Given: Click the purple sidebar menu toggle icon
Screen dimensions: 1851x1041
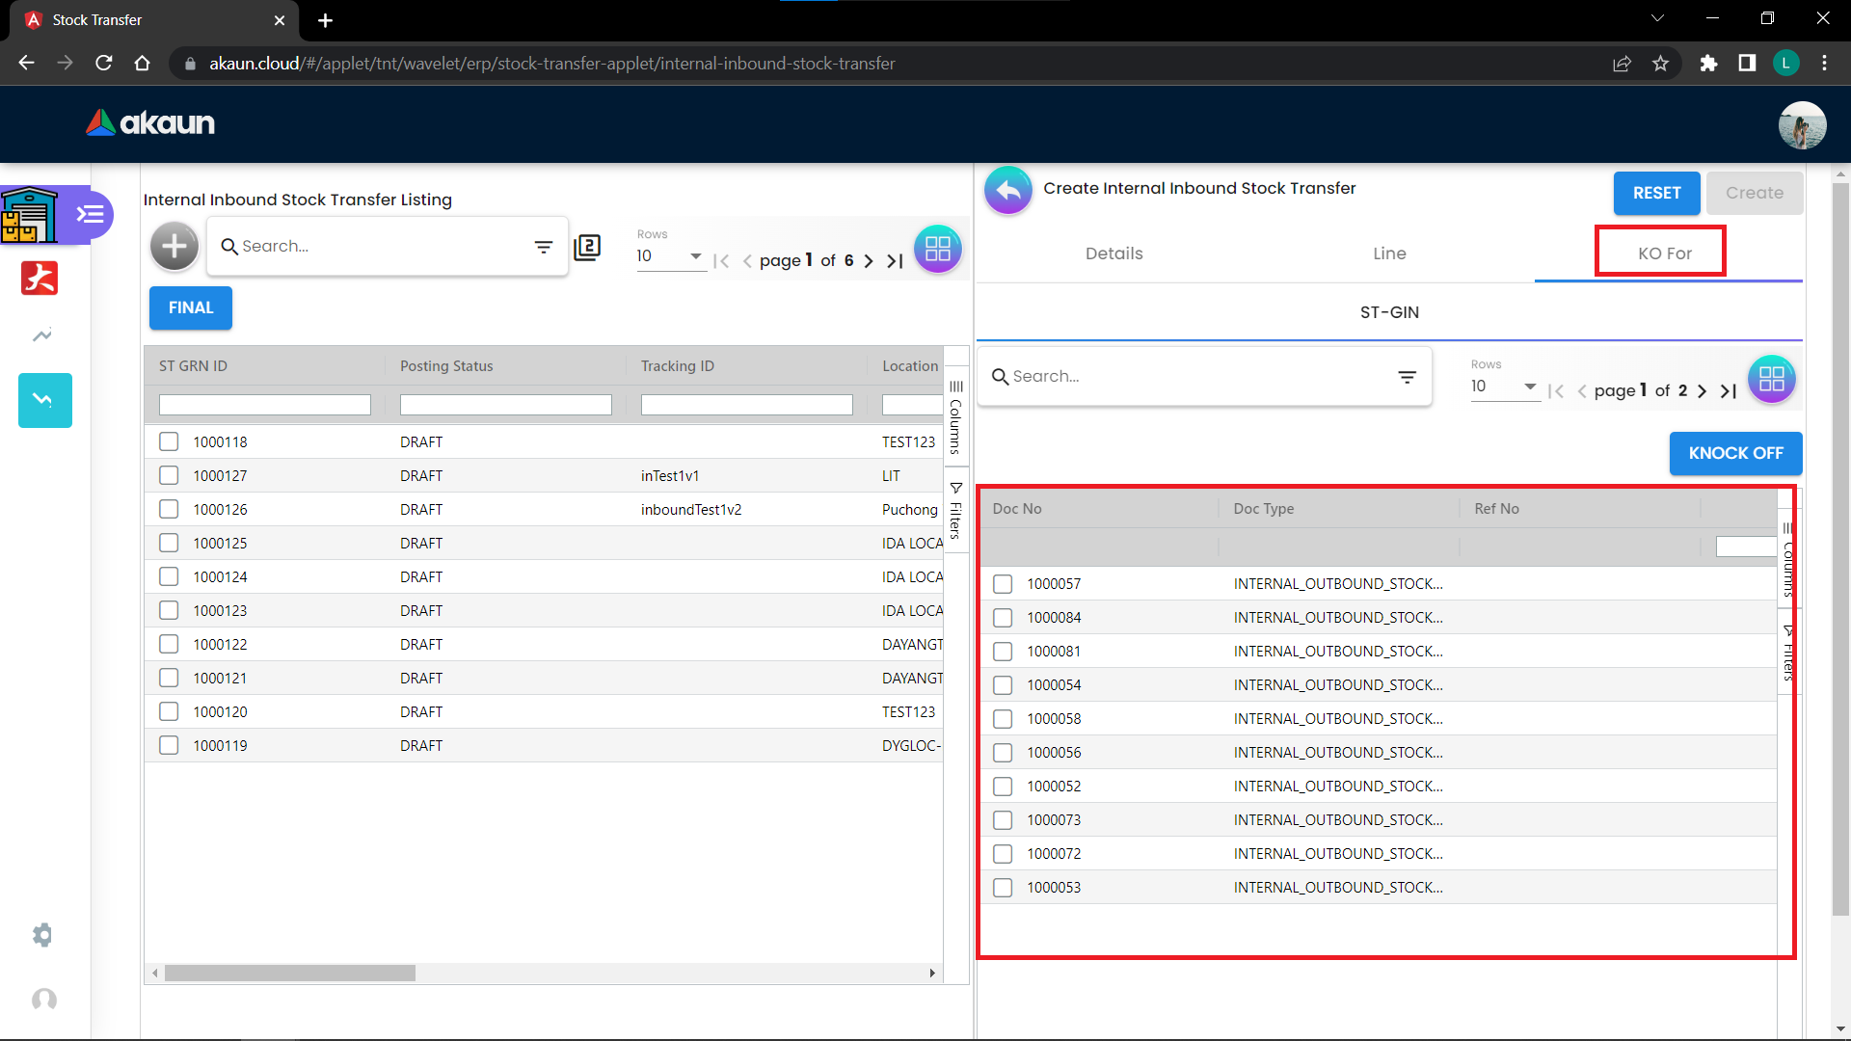Looking at the screenshot, I should (92, 214).
